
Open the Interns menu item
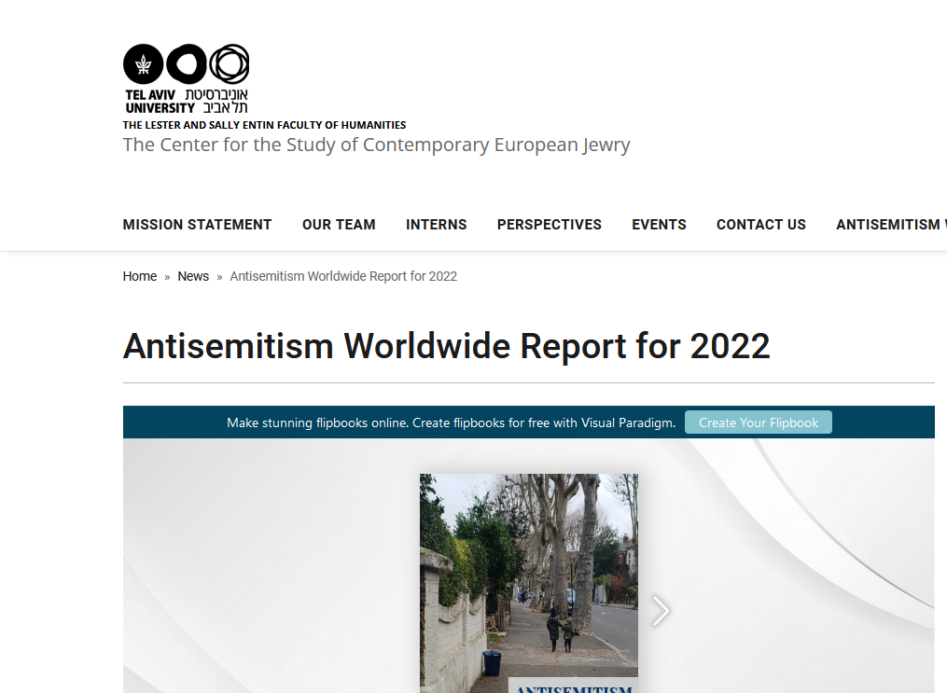click(x=436, y=225)
